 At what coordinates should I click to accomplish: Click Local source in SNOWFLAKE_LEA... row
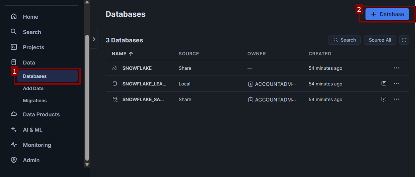coord(184,84)
